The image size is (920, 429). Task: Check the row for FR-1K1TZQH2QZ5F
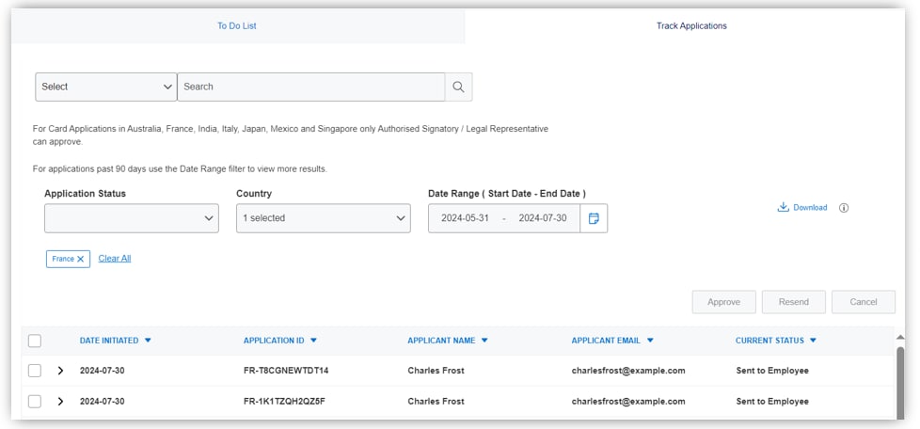tap(35, 401)
